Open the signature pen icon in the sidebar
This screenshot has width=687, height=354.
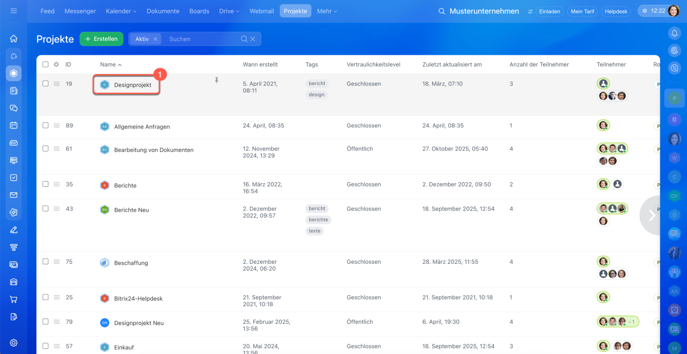[13, 230]
